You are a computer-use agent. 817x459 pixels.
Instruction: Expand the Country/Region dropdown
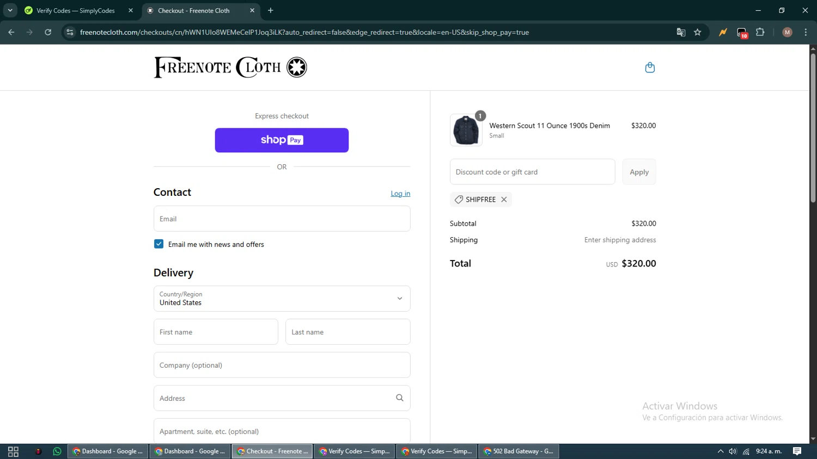click(x=282, y=299)
